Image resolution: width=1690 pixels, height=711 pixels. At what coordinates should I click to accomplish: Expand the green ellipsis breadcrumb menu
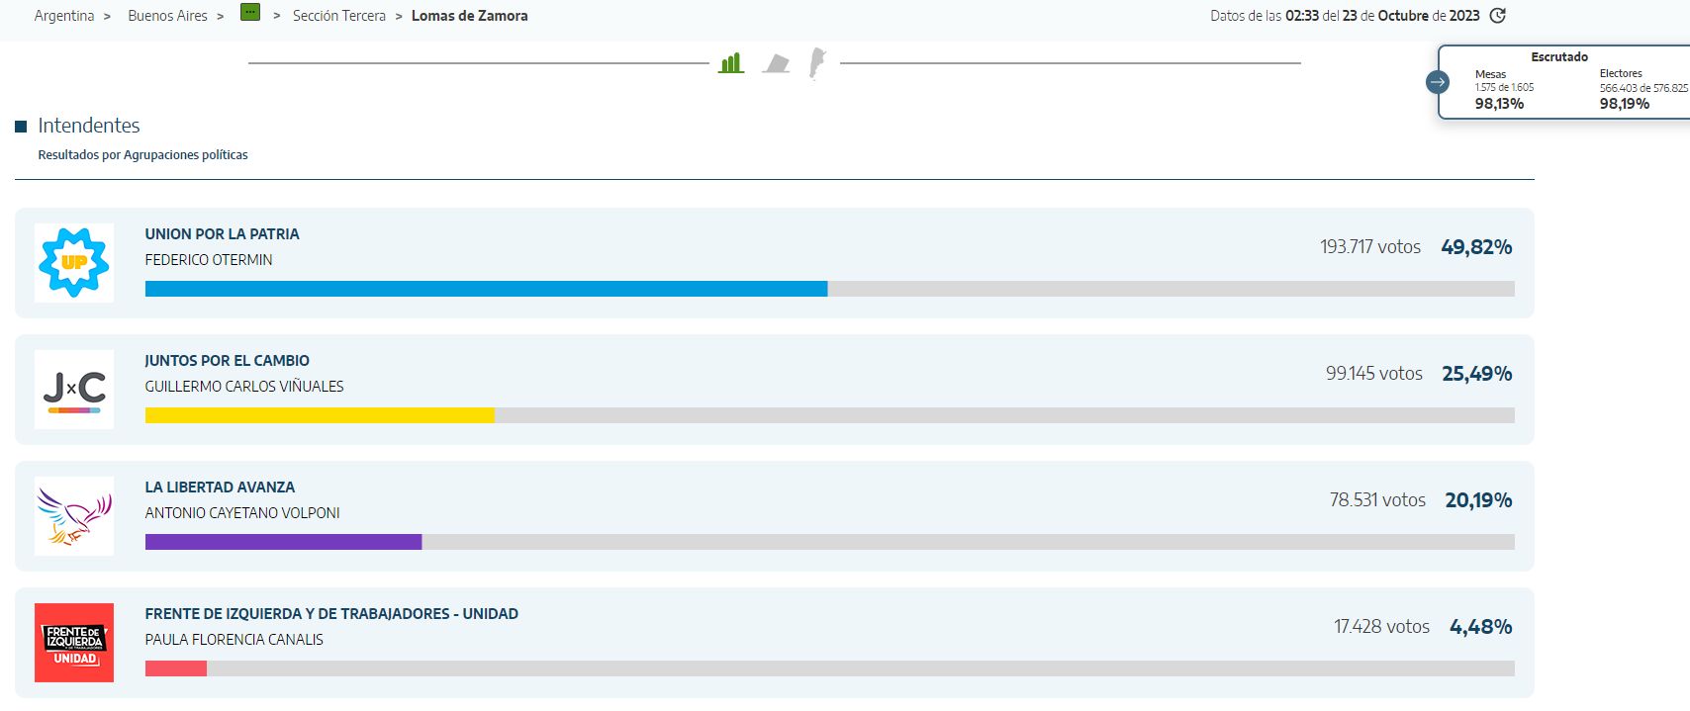[250, 13]
